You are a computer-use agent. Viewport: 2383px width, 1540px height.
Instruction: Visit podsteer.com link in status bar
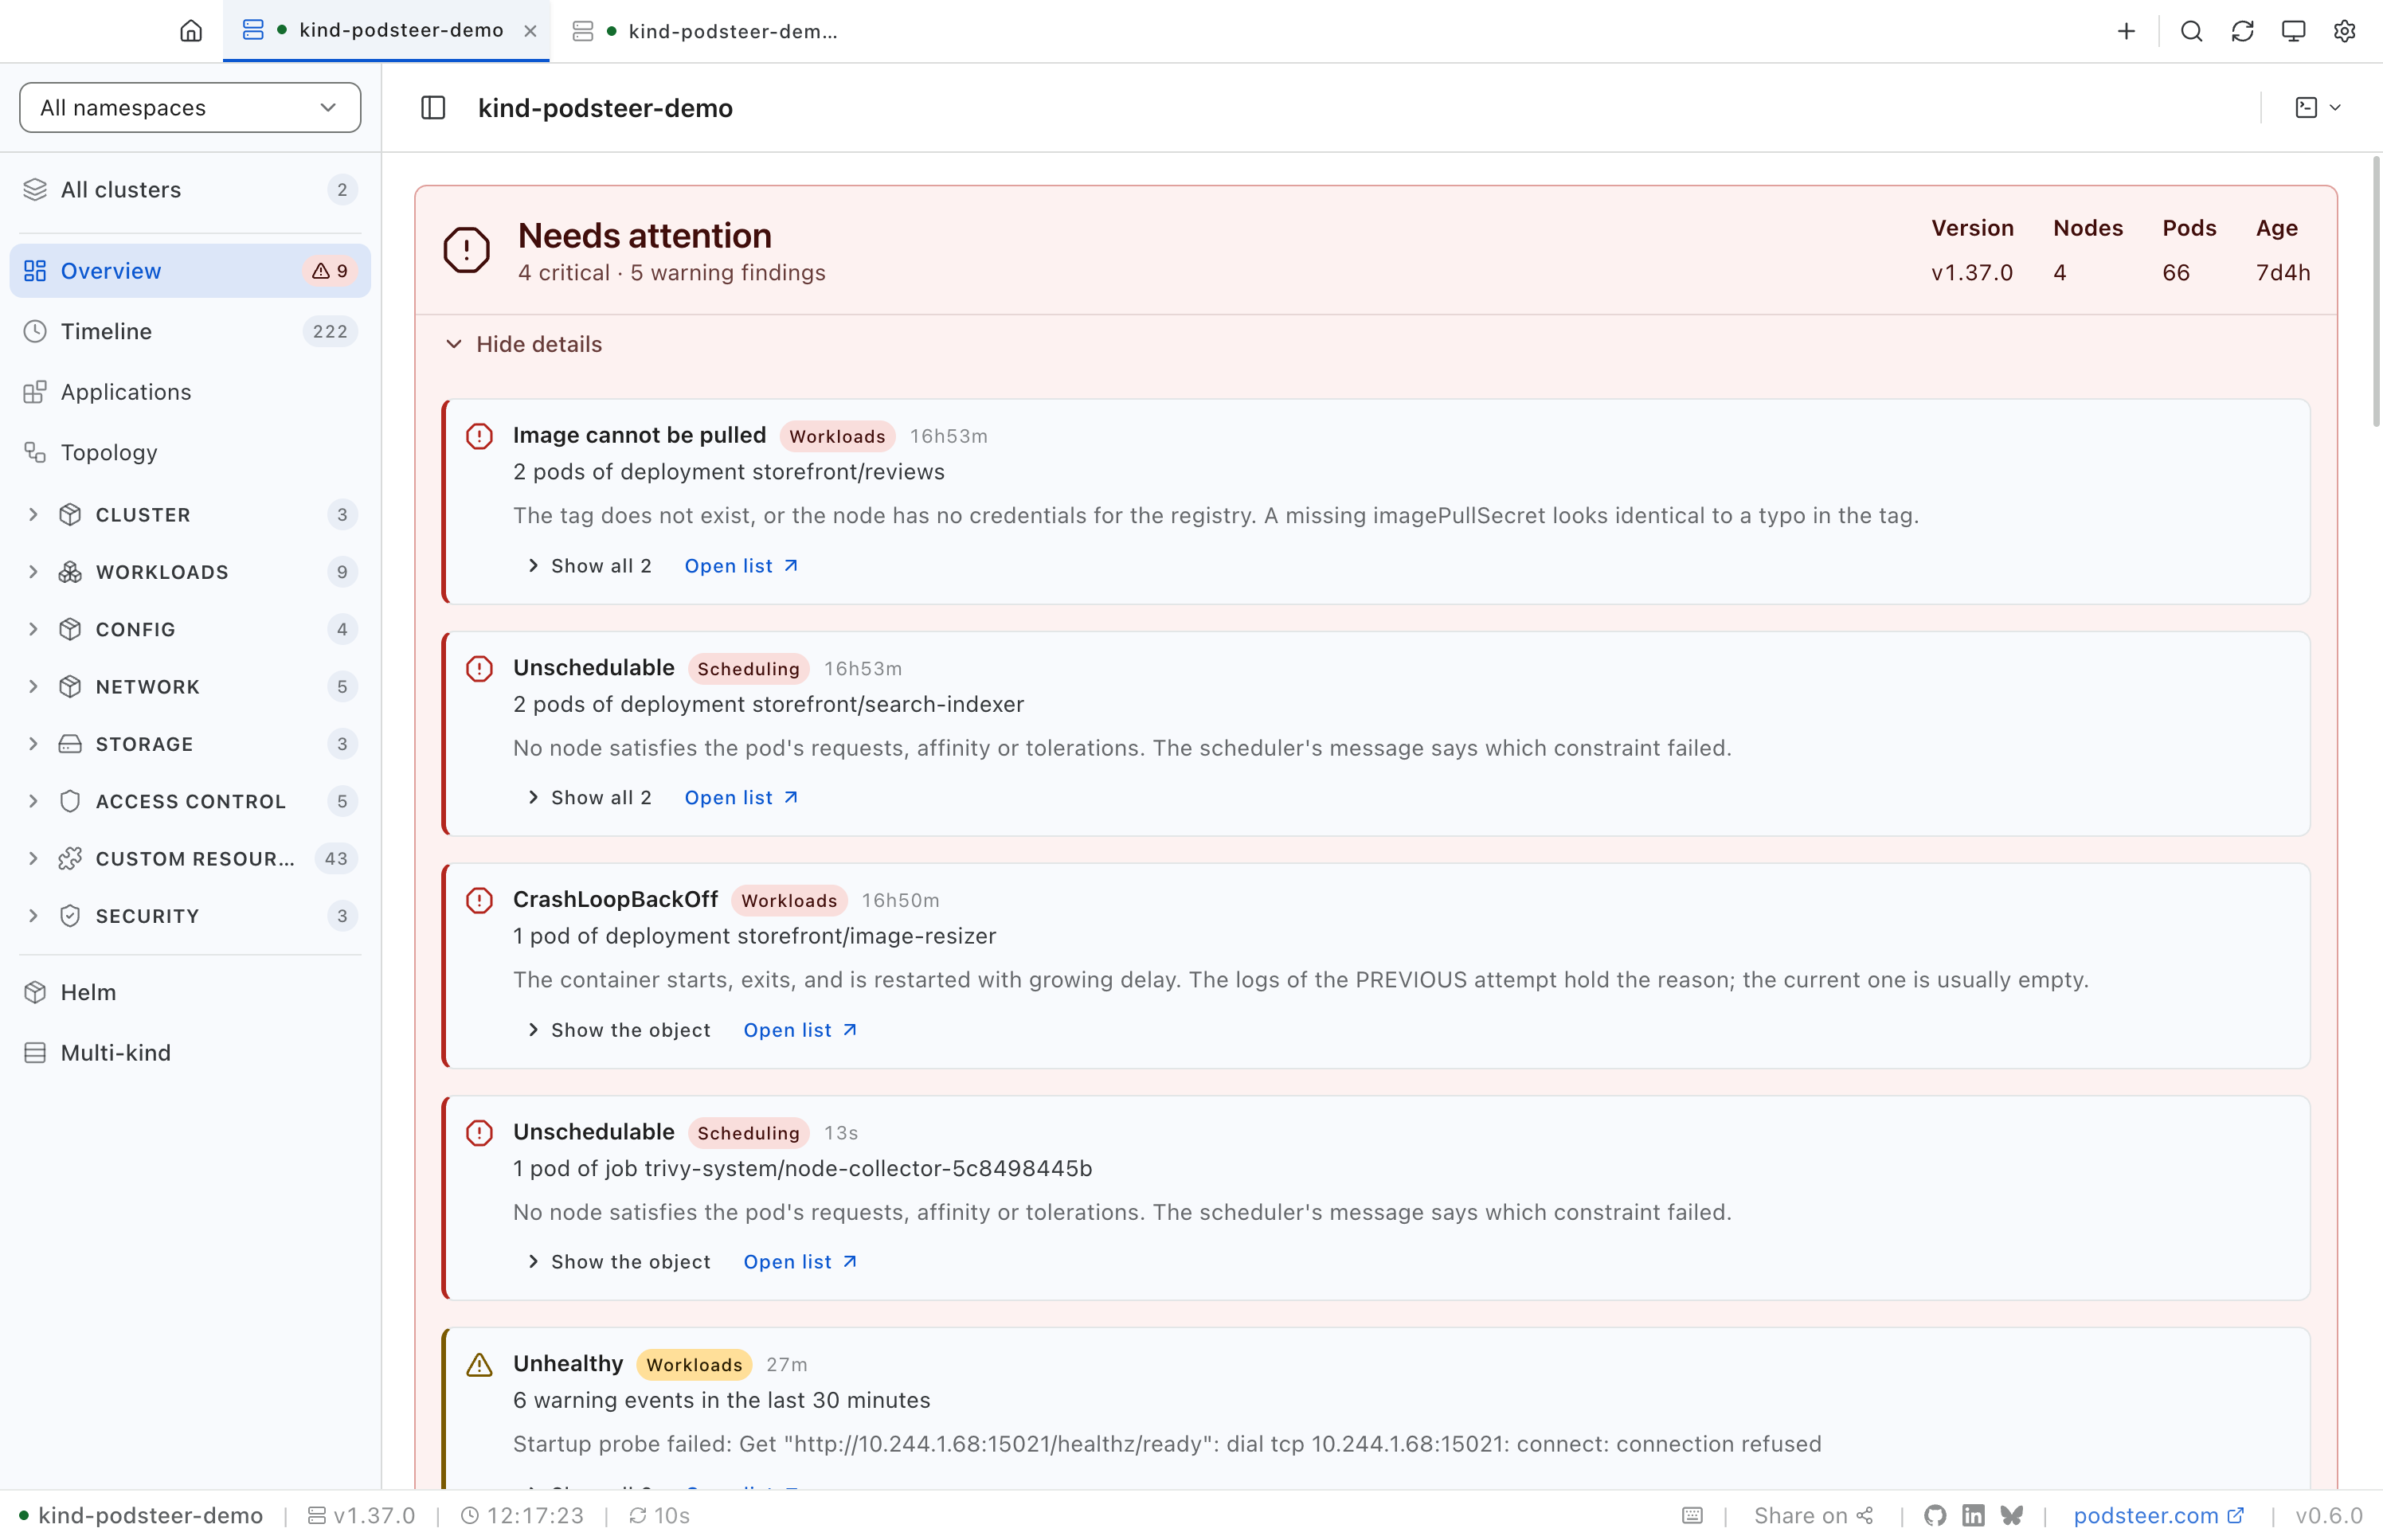pos(2159,1515)
